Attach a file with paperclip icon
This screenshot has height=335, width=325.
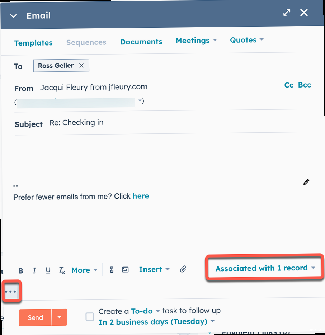pos(183,269)
